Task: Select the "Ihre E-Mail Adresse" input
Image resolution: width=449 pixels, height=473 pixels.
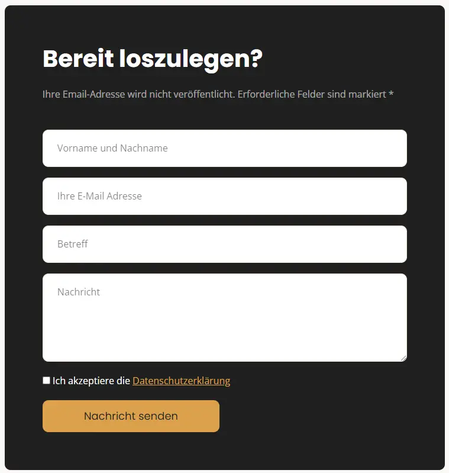Action: pos(225,196)
